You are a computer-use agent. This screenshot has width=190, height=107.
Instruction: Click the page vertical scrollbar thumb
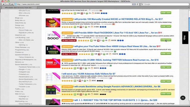click(189, 24)
